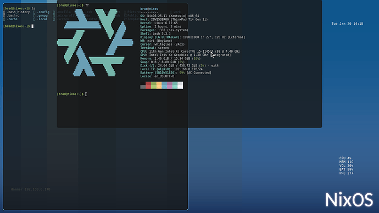This screenshot has height=213, width=379.
Task: Click the desktop clock 'Tue Jan 20 14:18'
Action: point(347,24)
